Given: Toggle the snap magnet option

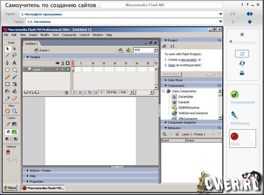Looking at the screenshot, I should click(8, 152).
